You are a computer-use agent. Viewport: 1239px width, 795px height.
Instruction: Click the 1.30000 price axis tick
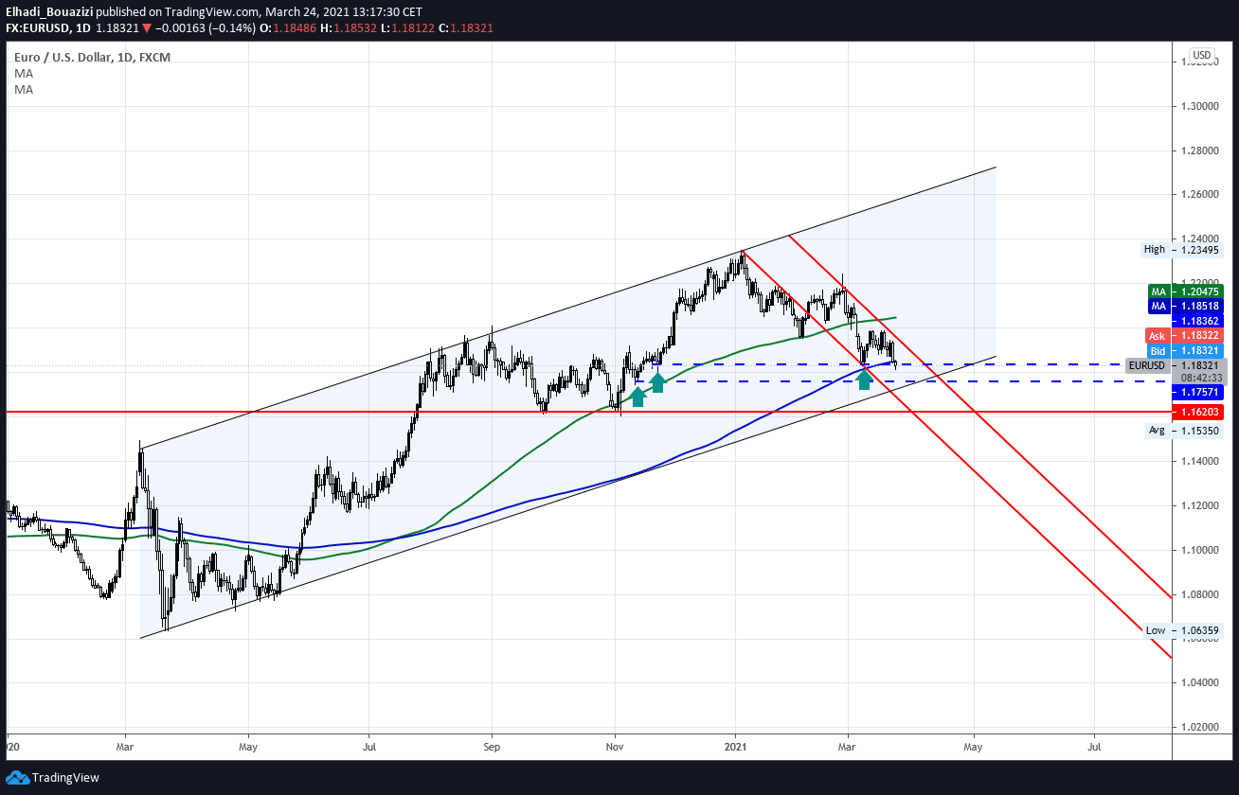coord(1200,106)
